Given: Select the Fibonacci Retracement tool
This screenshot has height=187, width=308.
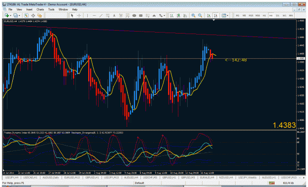Looking at the screenshot, I should click(x=128, y=15).
